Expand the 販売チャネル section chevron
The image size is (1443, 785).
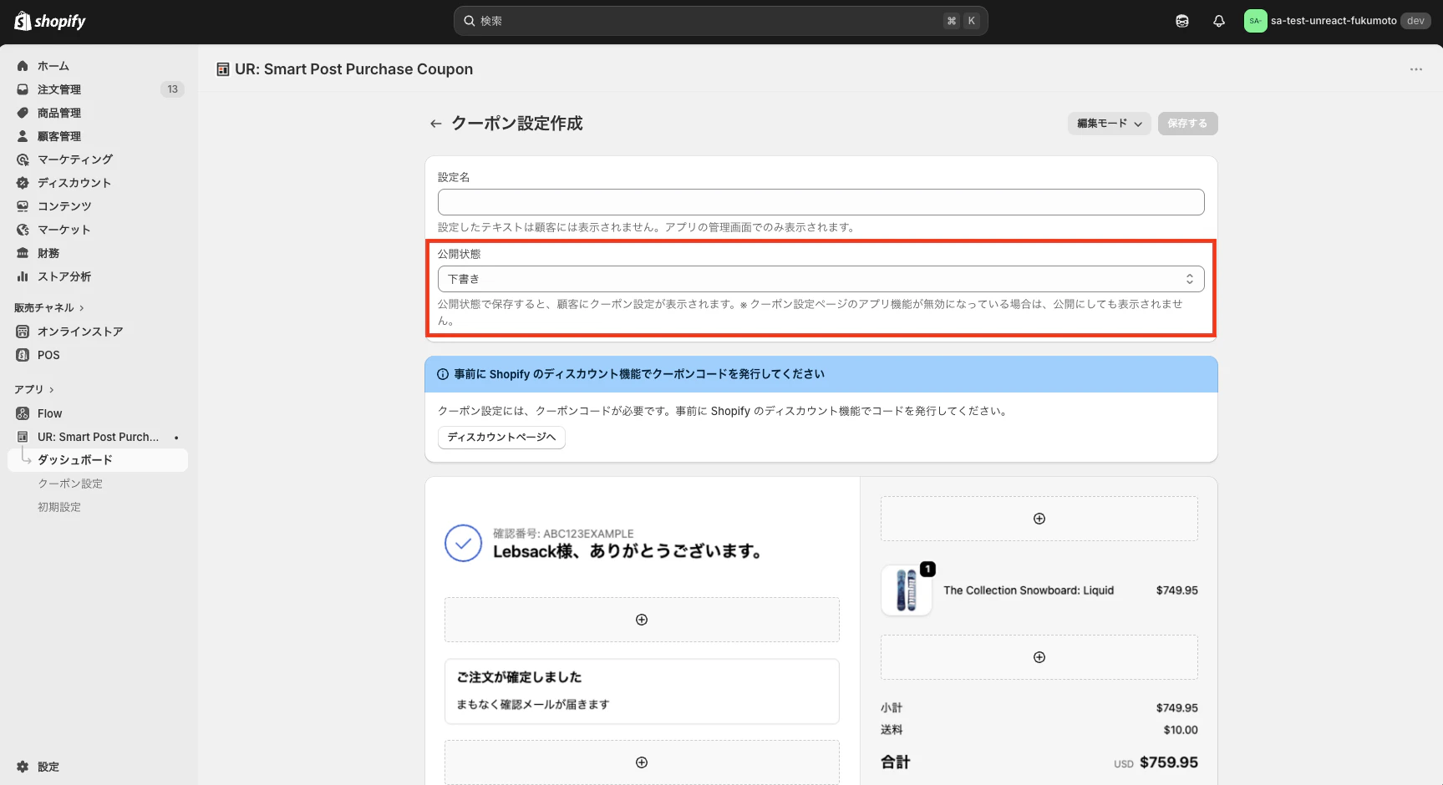click(82, 308)
